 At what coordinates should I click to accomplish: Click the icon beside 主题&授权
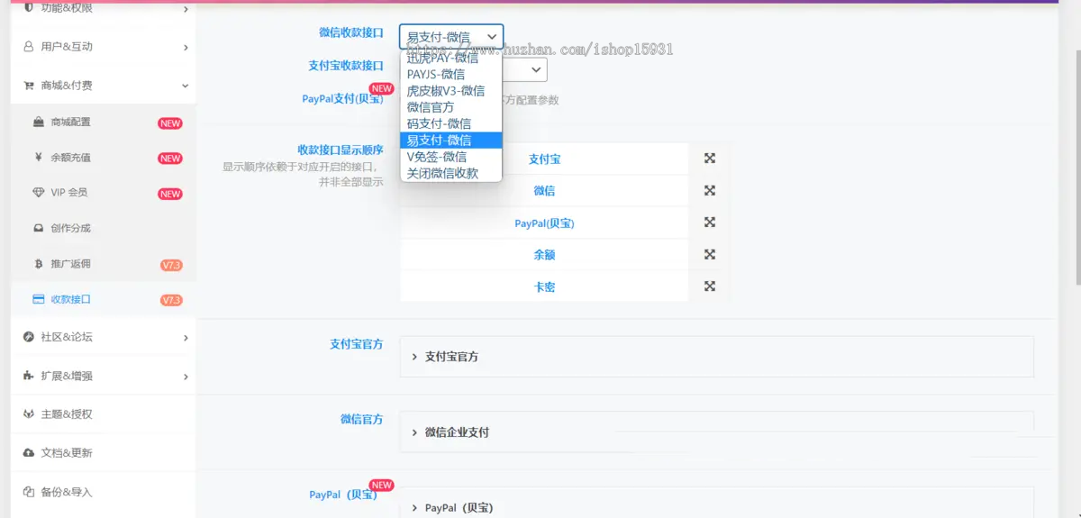[x=29, y=414]
